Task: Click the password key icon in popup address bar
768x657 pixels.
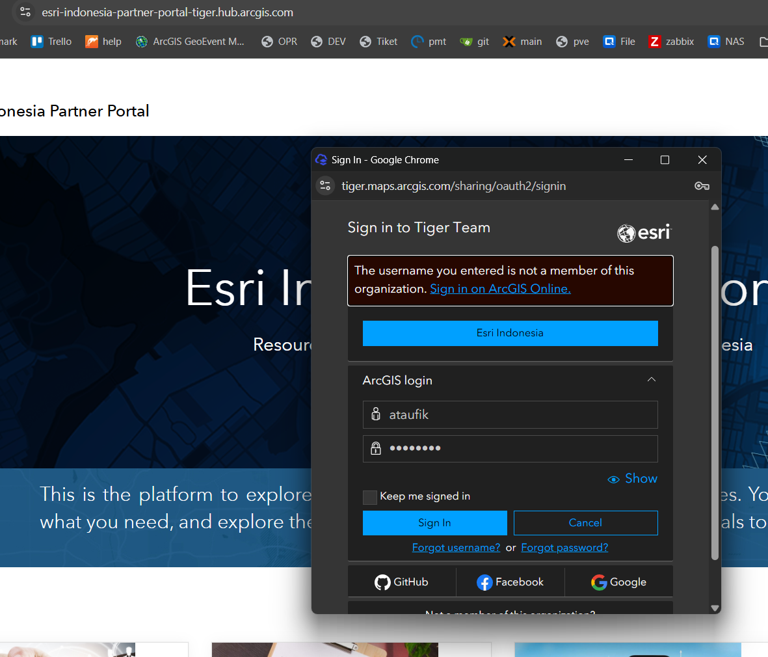Action: click(x=702, y=186)
